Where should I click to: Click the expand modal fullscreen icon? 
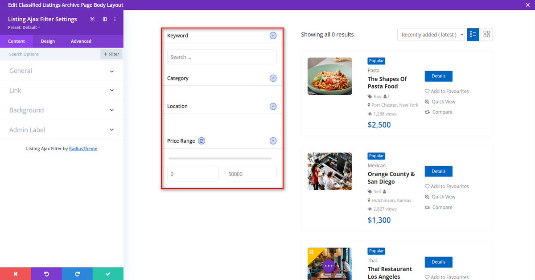coord(92,19)
